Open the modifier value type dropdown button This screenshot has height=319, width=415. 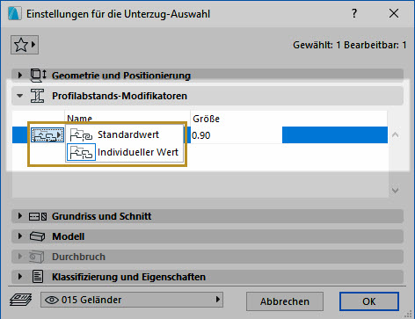[47, 135]
